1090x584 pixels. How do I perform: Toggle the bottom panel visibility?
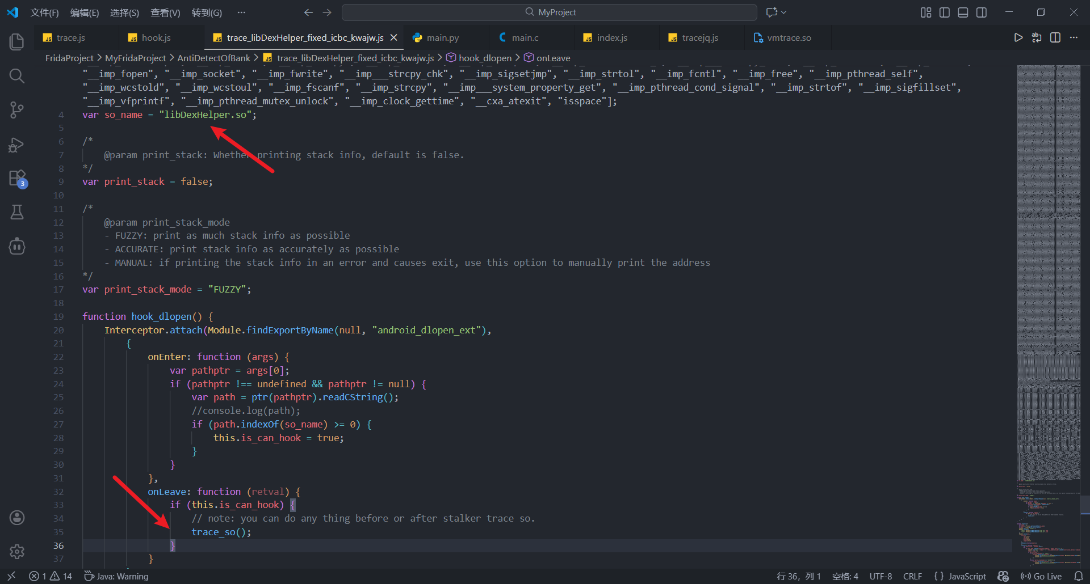(x=963, y=12)
